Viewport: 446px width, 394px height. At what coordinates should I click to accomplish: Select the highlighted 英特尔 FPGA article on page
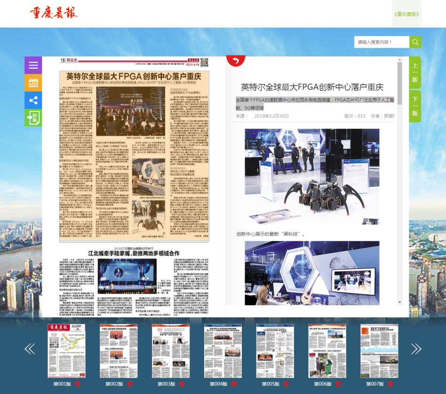click(x=134, y=156)
